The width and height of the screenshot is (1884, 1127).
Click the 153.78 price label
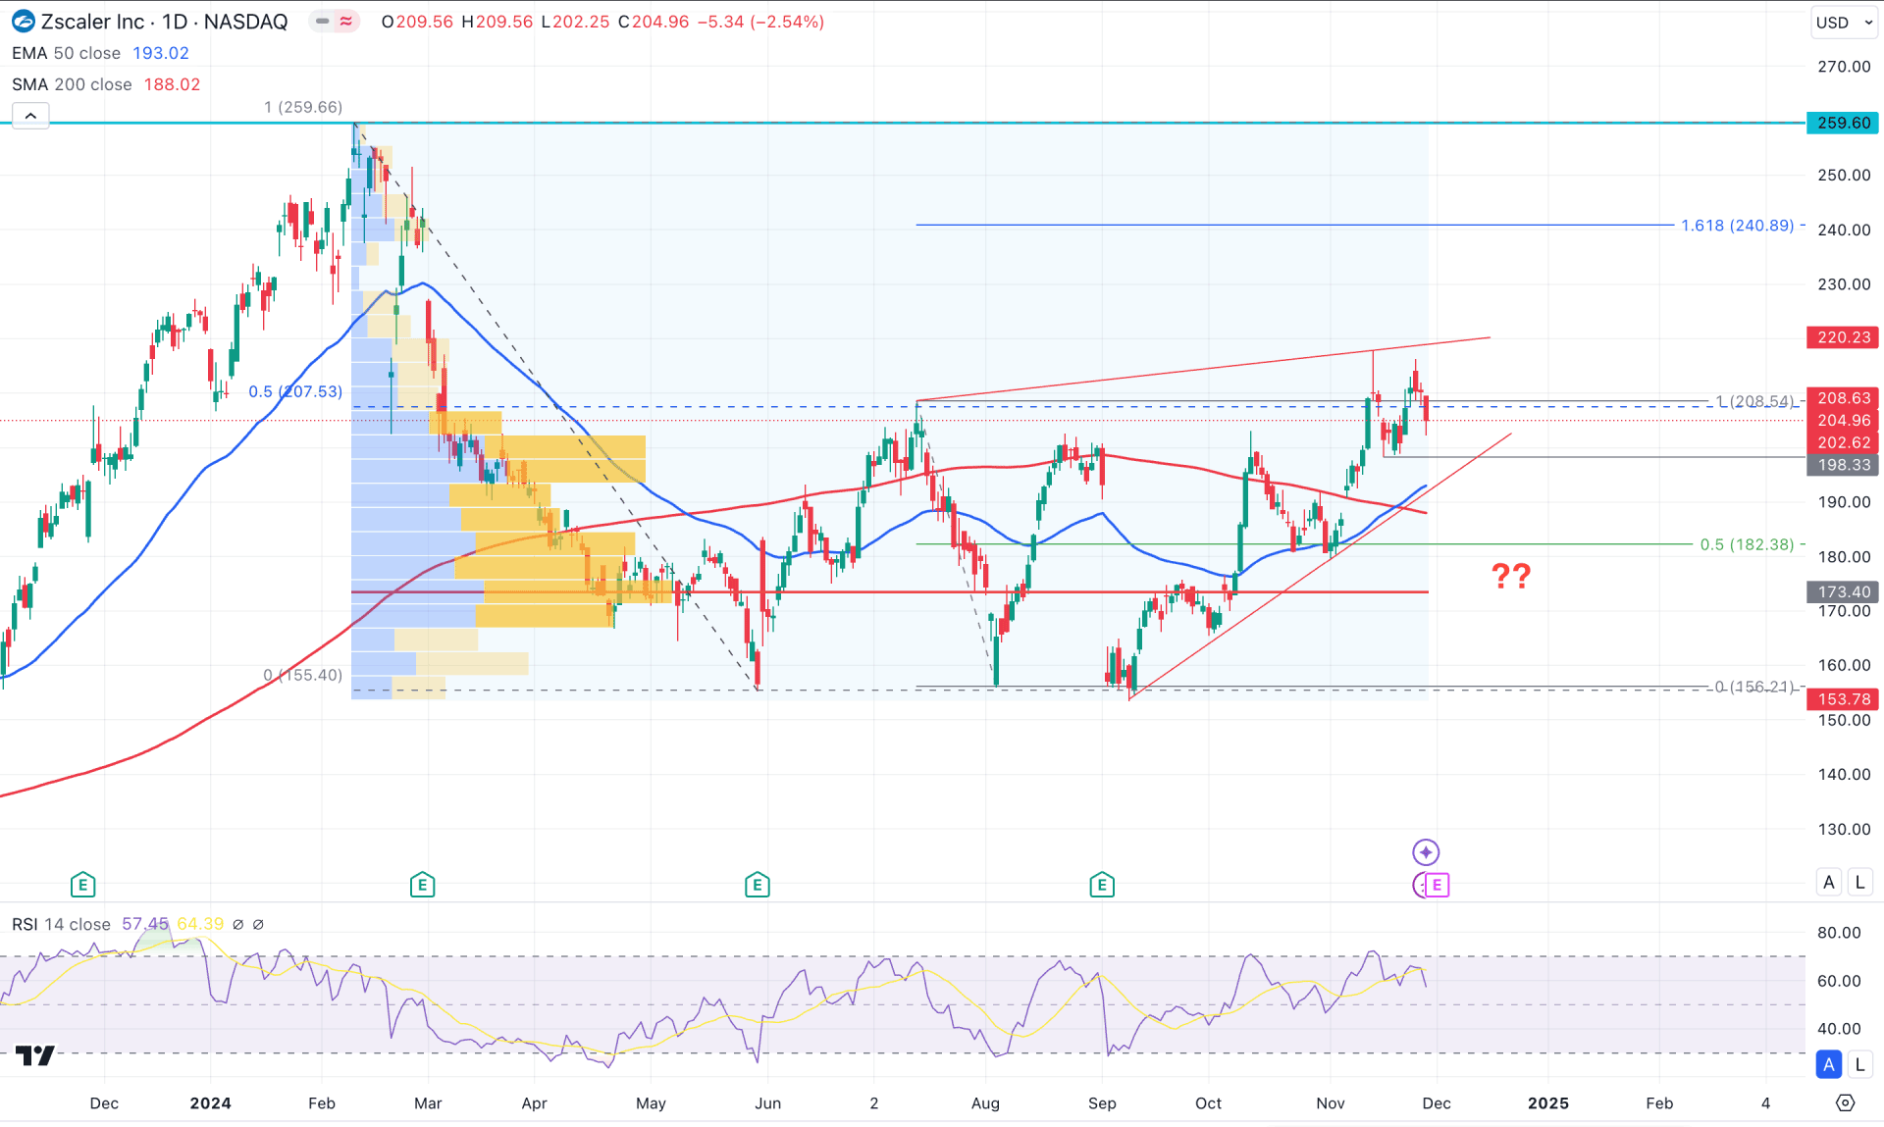[x=1843, y=699]
